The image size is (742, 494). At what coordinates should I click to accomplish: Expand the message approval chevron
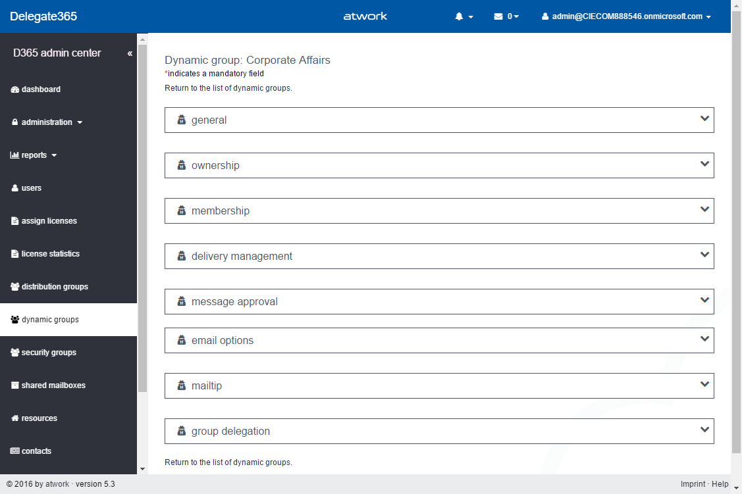[704, 300]
